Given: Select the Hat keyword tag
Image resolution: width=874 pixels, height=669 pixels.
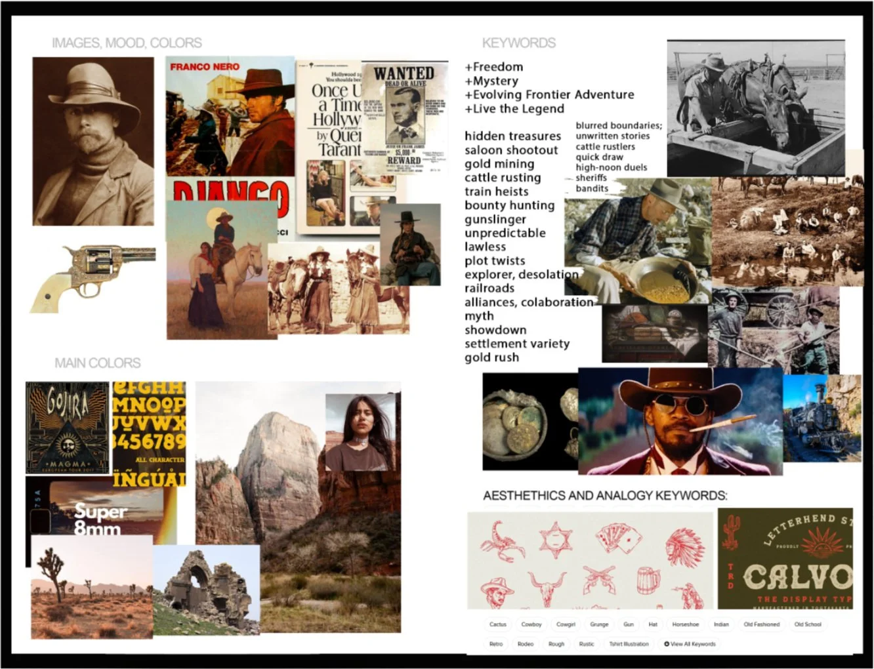Looking at the screenshot, I should tap(653, 624).
